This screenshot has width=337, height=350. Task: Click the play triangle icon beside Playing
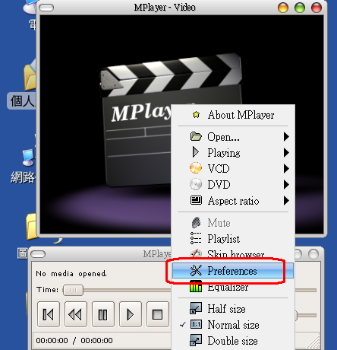[x=195, y=152]
